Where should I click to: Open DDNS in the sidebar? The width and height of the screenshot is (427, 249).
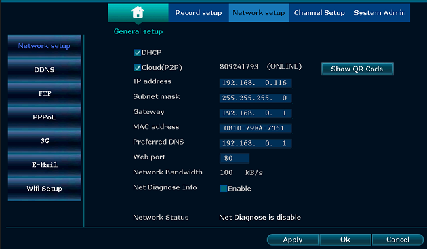(44, 70)
